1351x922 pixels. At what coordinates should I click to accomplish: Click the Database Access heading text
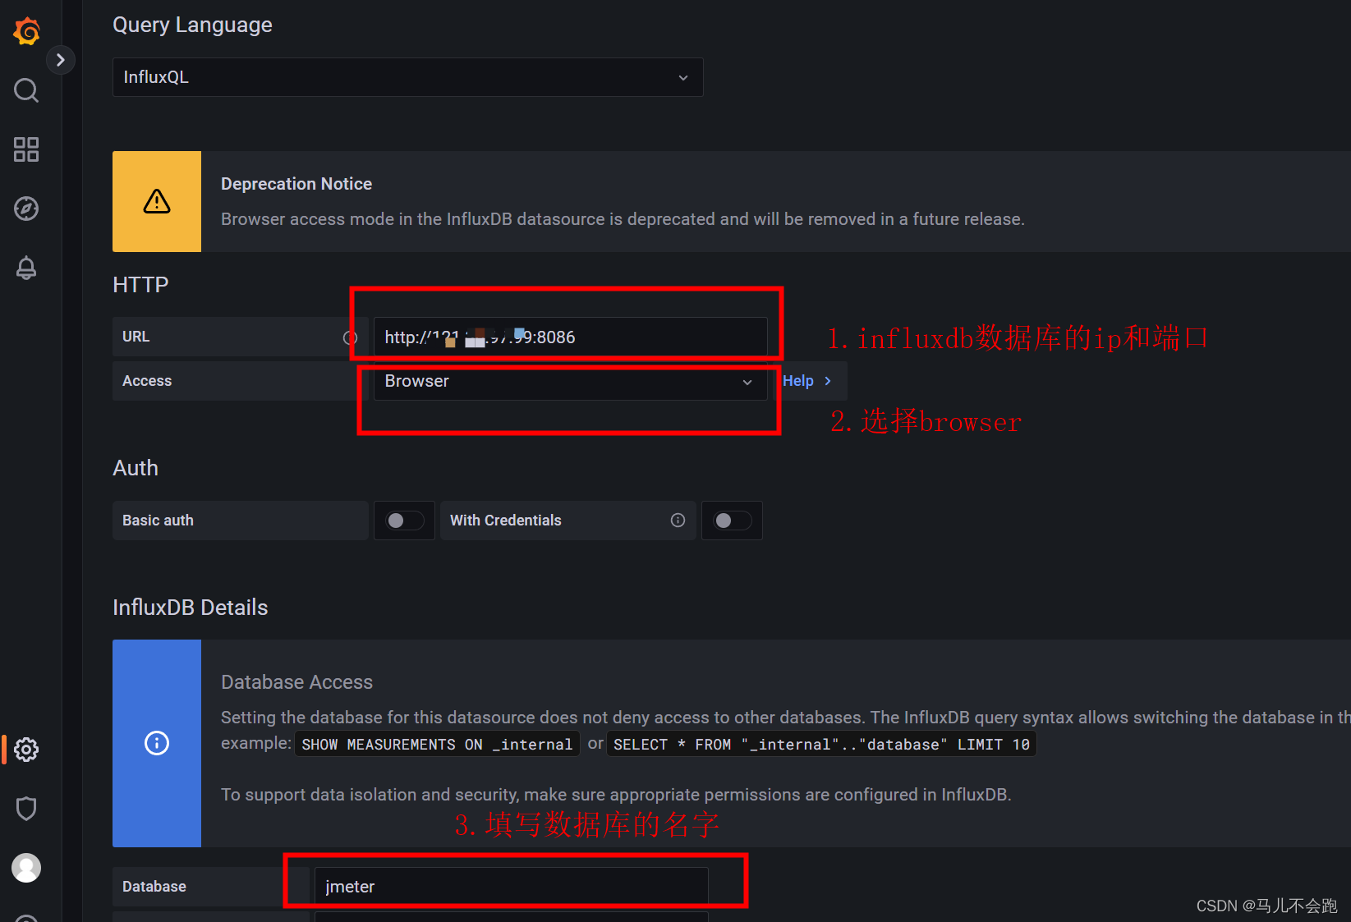tap(296, 682)
